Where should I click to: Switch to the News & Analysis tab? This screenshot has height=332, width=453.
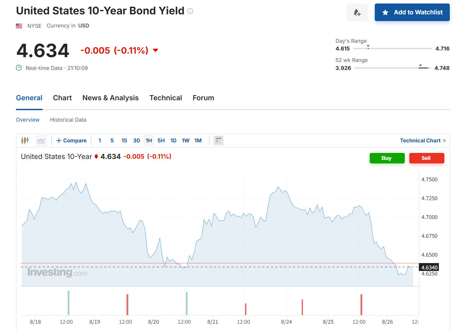(110, 98)
